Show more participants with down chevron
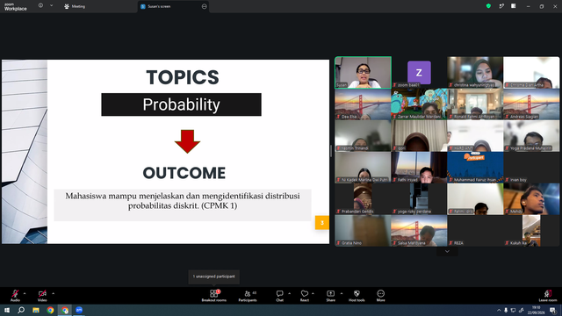The width and height of the screenshot is (562, 316). 447,252
